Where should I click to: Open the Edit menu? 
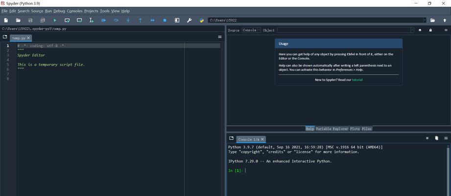[x=13, y=11]
